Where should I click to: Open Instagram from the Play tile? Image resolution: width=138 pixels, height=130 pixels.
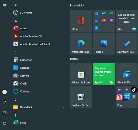119,97
